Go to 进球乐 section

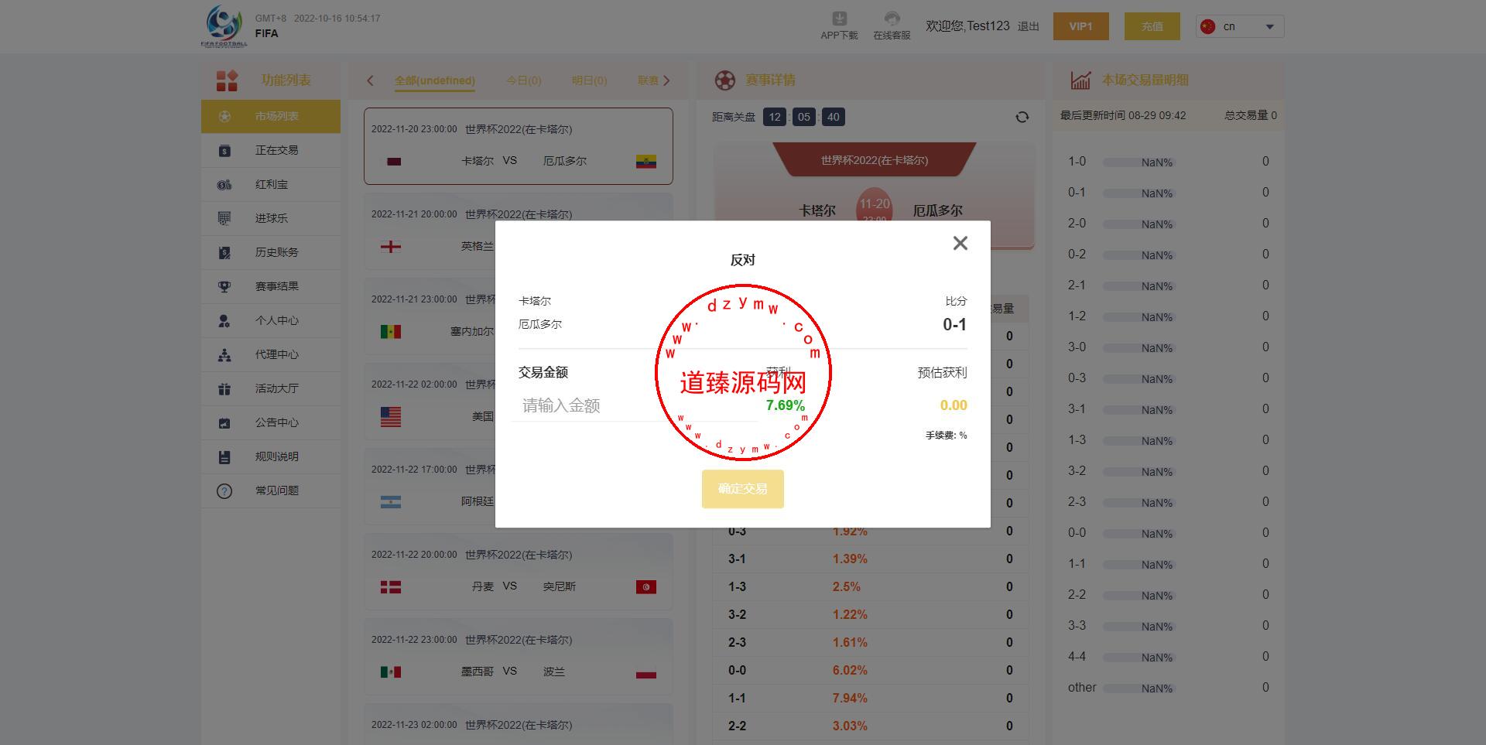point(271,218)
